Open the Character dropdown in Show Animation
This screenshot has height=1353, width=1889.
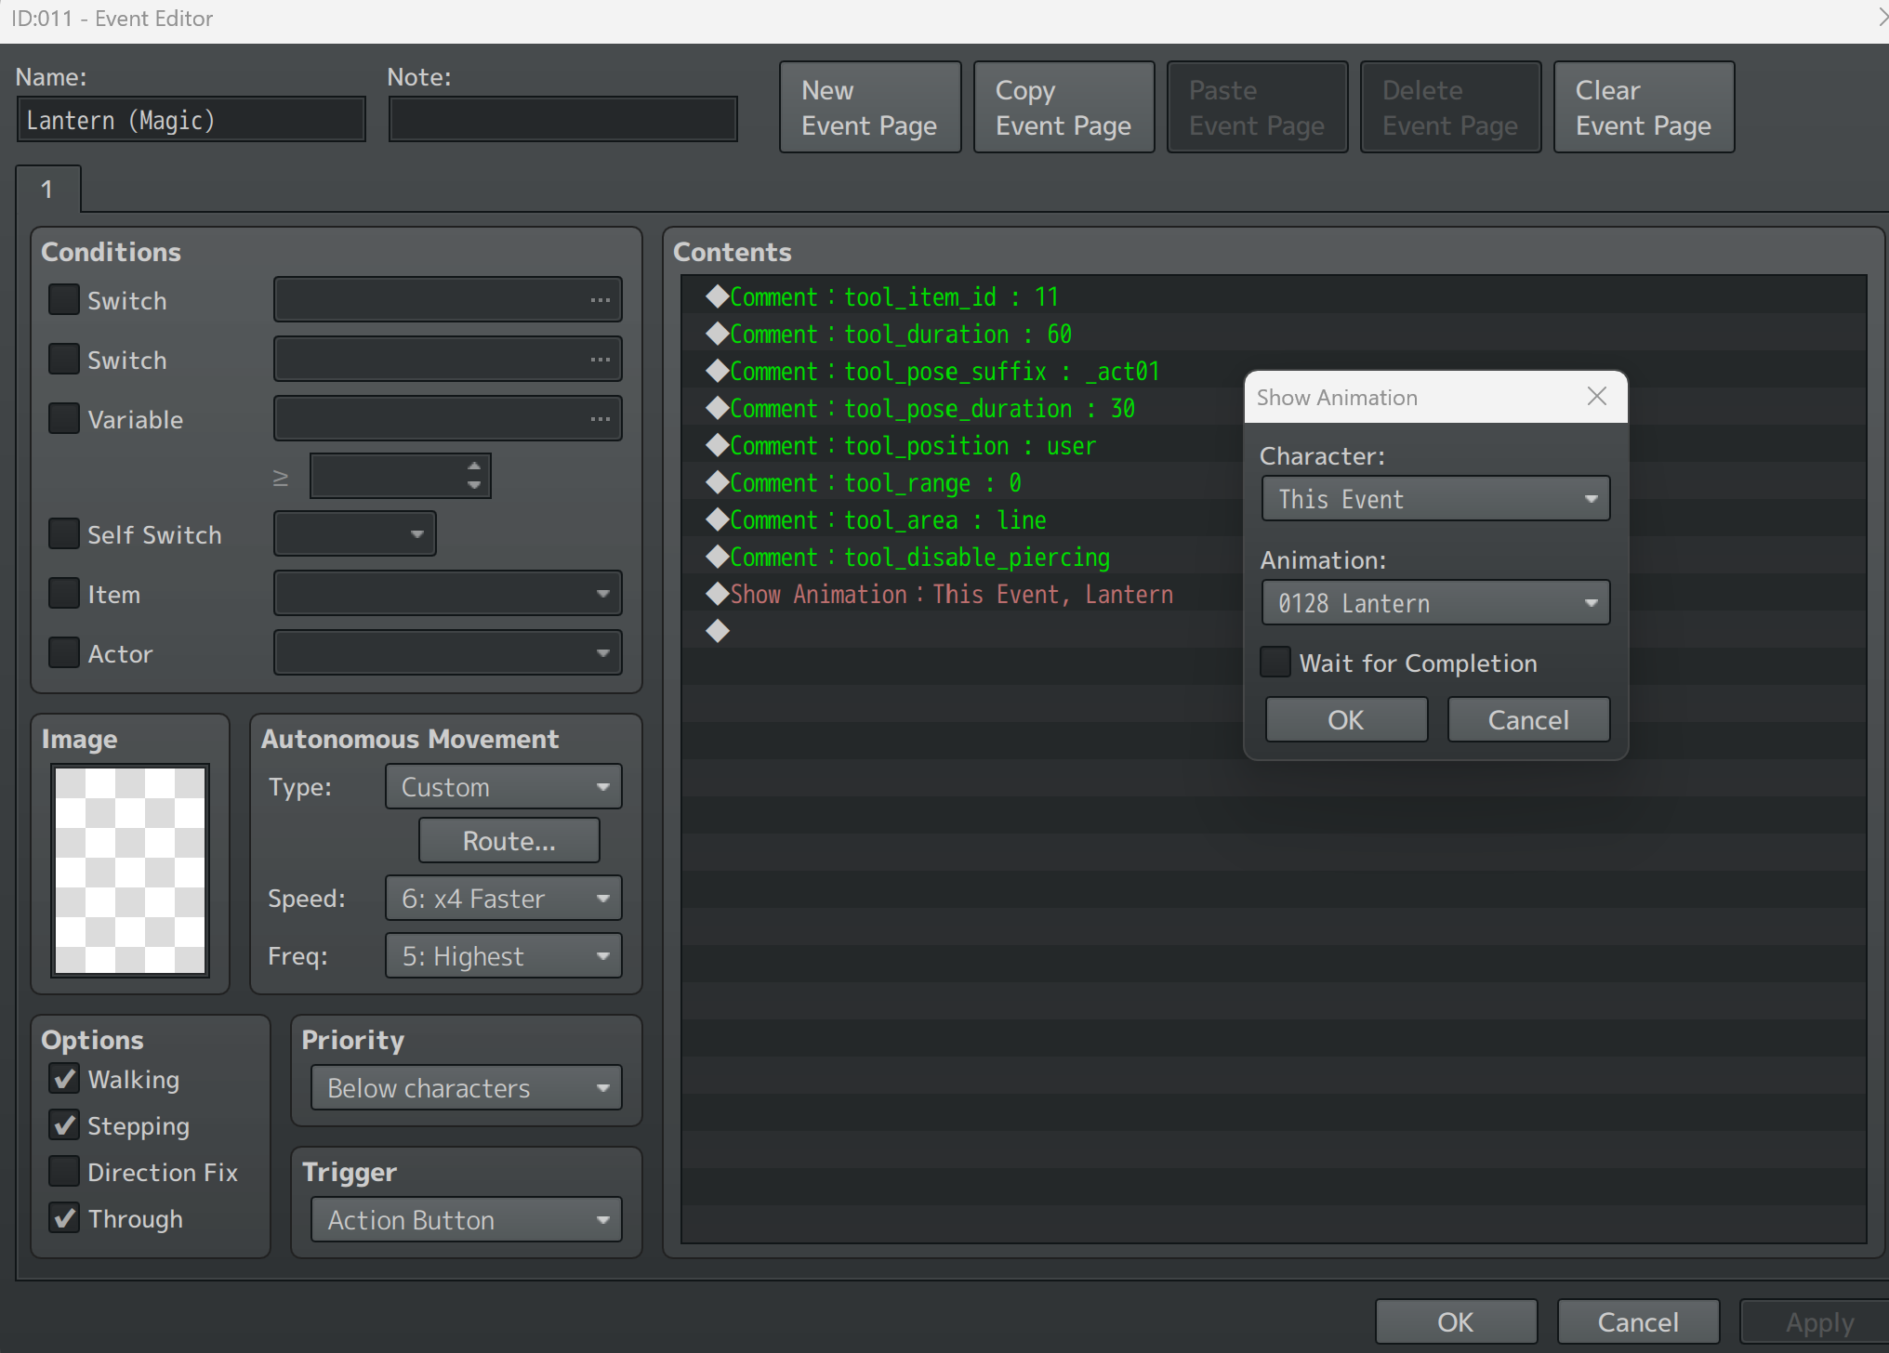1435,499
